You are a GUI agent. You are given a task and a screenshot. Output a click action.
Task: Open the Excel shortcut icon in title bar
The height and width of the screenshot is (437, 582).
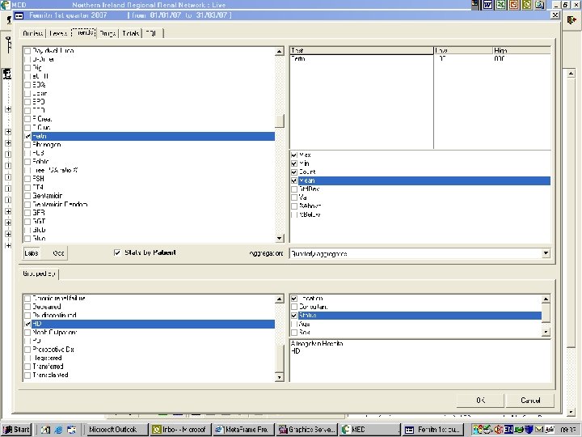click(x=501, y=5)
